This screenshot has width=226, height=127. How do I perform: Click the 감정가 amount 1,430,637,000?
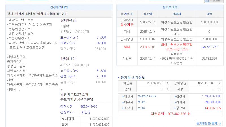[x=208, y=96]
